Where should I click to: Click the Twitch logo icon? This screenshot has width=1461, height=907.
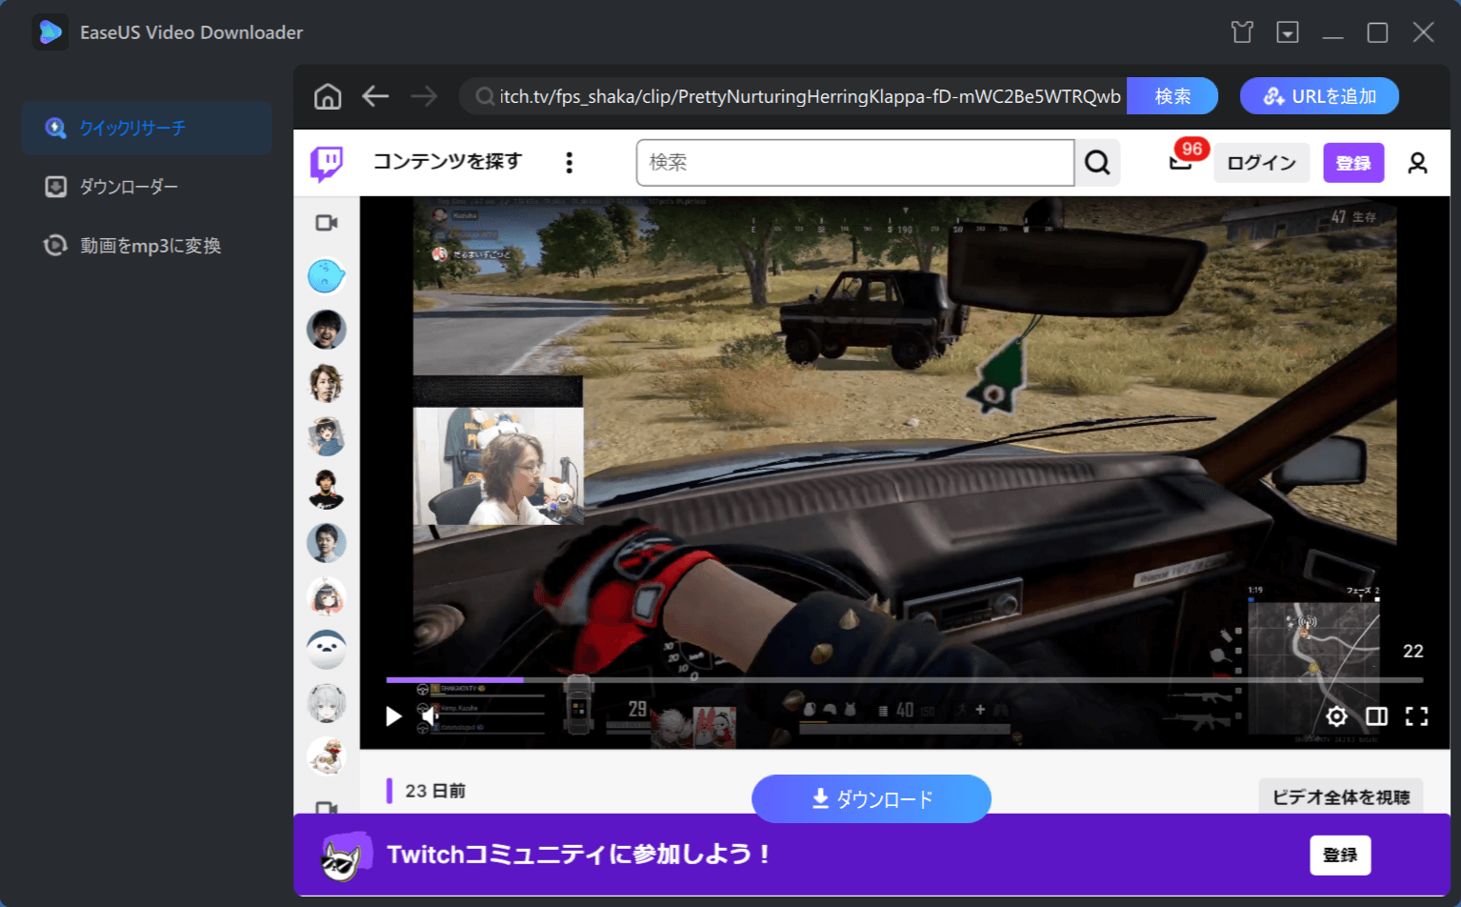coord(327,163)
